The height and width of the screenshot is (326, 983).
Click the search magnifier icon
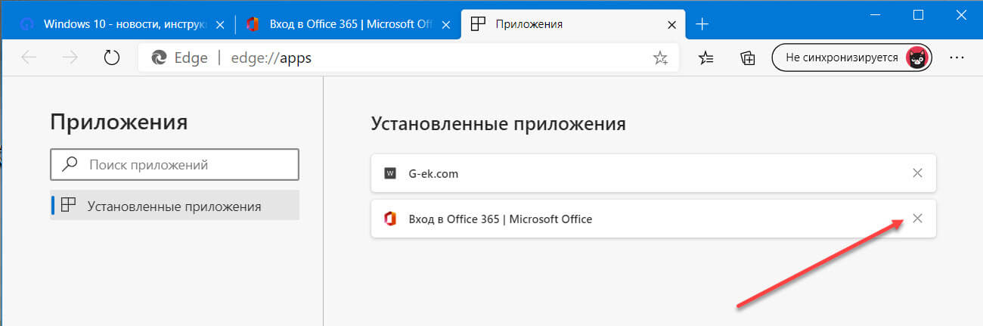(70, 164)
